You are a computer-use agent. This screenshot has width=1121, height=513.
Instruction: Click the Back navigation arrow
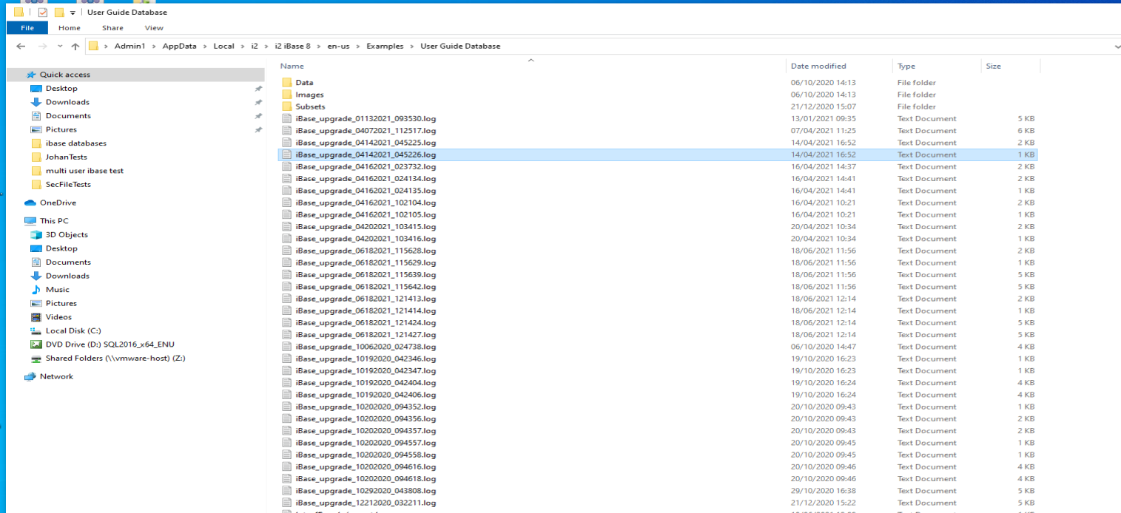tap(21, 47)
